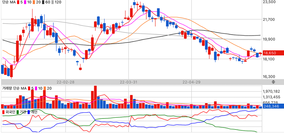
Task: Click the red 5-day MA legend swatch
Action: pos(18,2)
